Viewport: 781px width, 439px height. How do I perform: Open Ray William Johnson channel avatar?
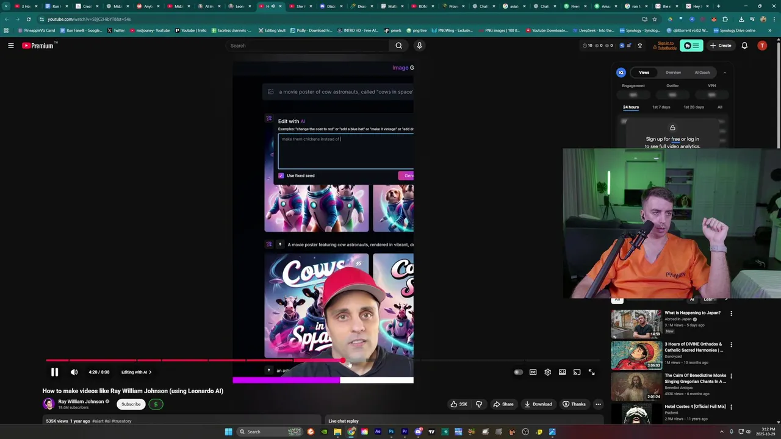(49, 404)
